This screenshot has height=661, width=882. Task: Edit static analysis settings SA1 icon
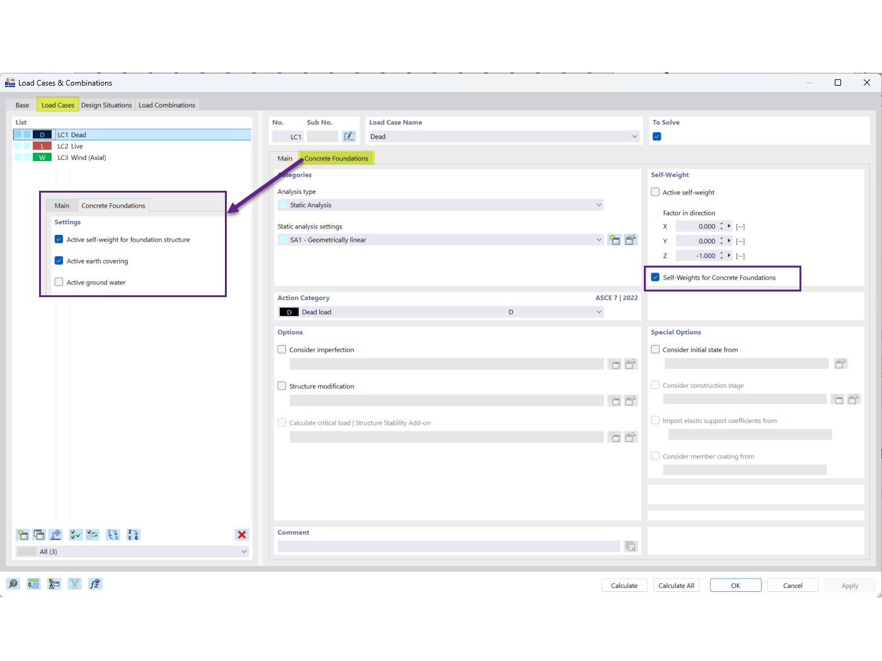pyautogui.click(x=631, y=239)
